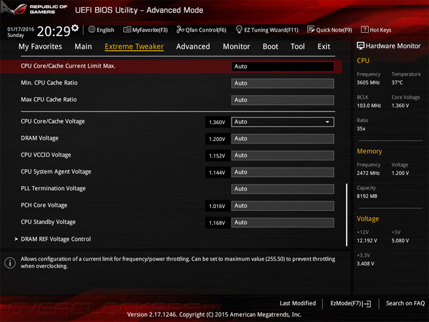Click CPU System Agent Voltage Auto field
429x322 pixels.
(x=282, y=172)
